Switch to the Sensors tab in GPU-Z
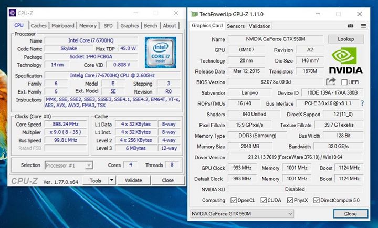Image resolution: width=378 pixels, height=228 pixels. tap(236, 26)
